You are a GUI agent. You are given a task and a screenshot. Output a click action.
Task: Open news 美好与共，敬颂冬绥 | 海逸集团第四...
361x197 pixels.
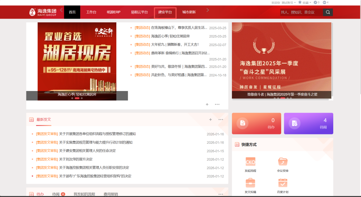[x=179, y=67]
